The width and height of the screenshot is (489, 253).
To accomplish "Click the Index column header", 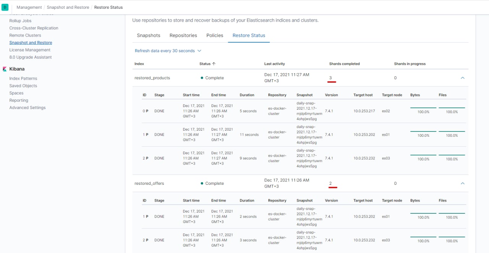I will click(139, 64).
